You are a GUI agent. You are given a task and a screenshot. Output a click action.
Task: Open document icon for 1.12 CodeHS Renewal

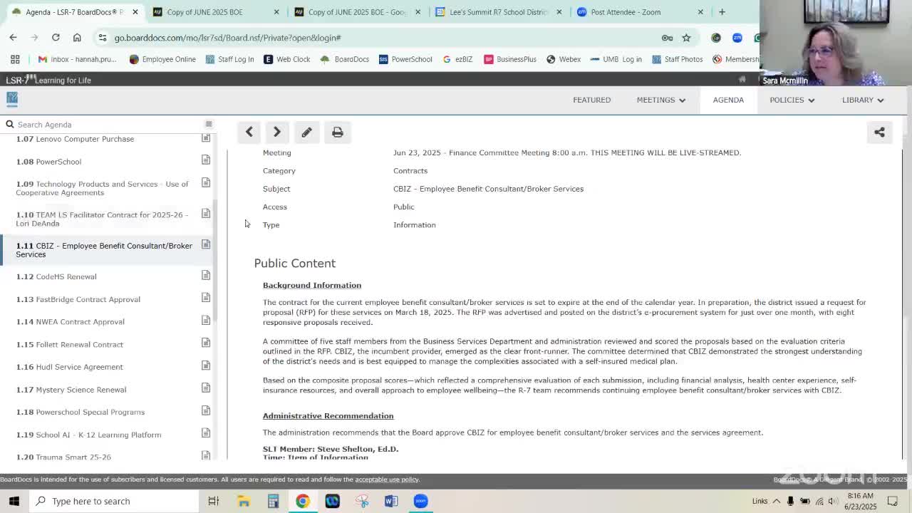point(205,275)
